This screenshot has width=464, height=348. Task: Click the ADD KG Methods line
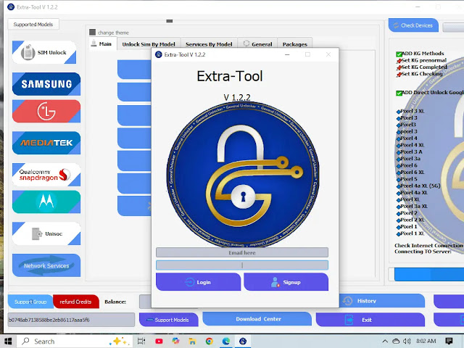tap(420, 54)
